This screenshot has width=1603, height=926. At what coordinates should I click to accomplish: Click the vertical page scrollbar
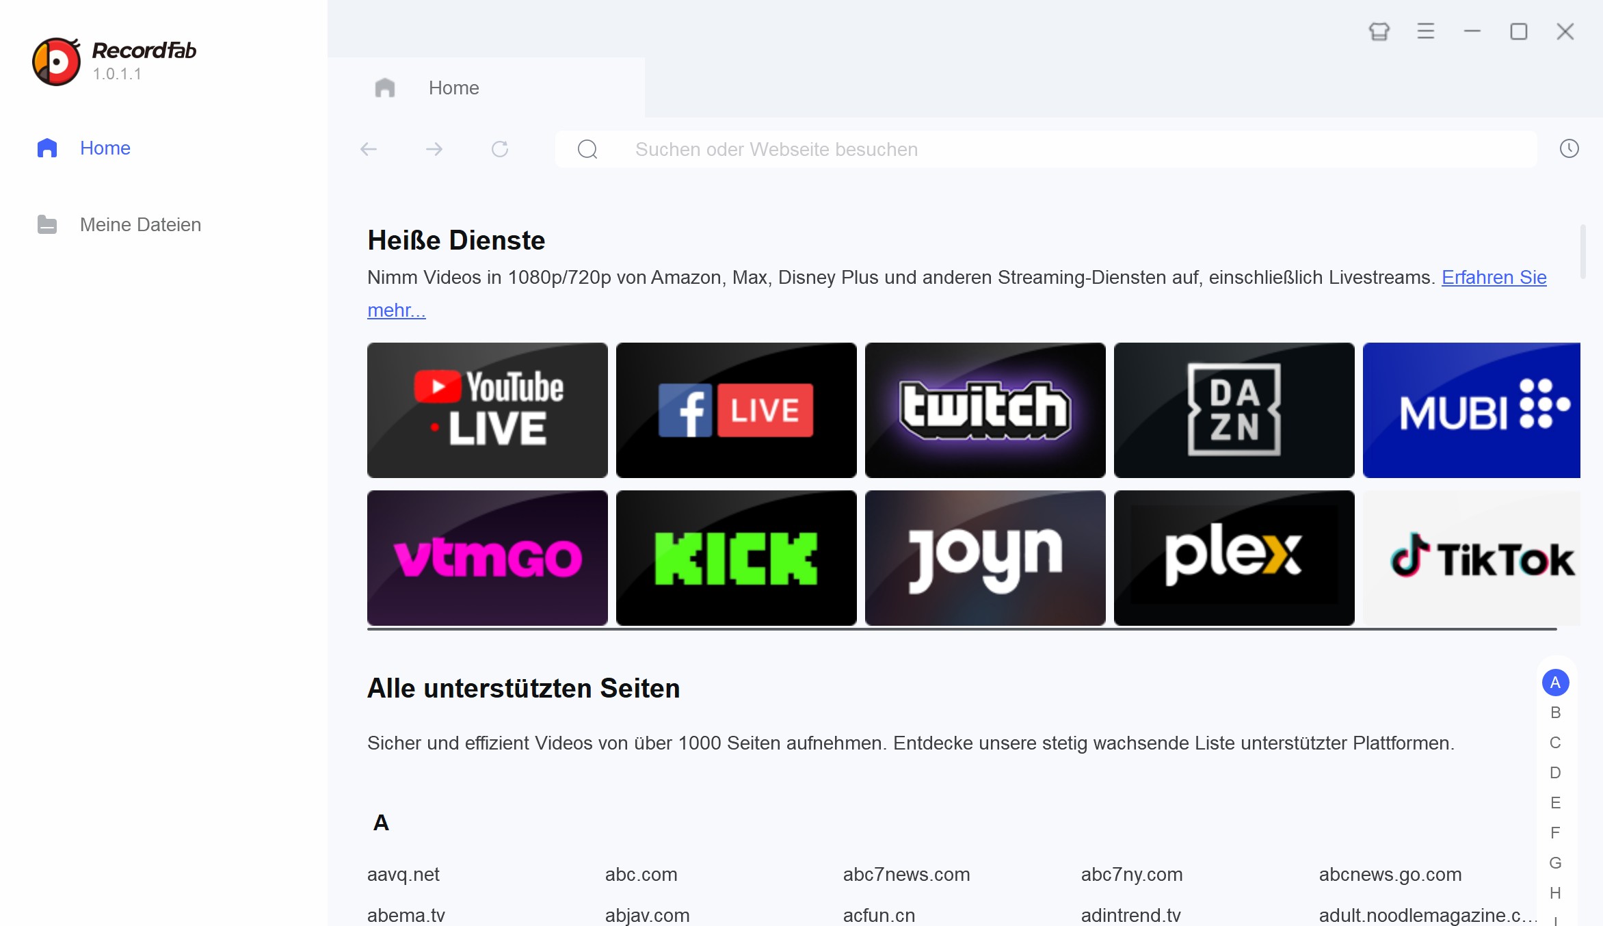1582,252
